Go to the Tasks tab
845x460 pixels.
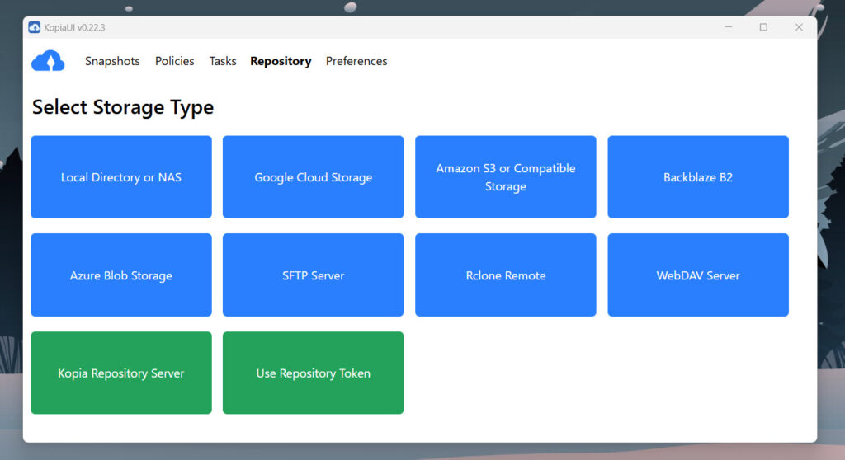pos(223,61)
